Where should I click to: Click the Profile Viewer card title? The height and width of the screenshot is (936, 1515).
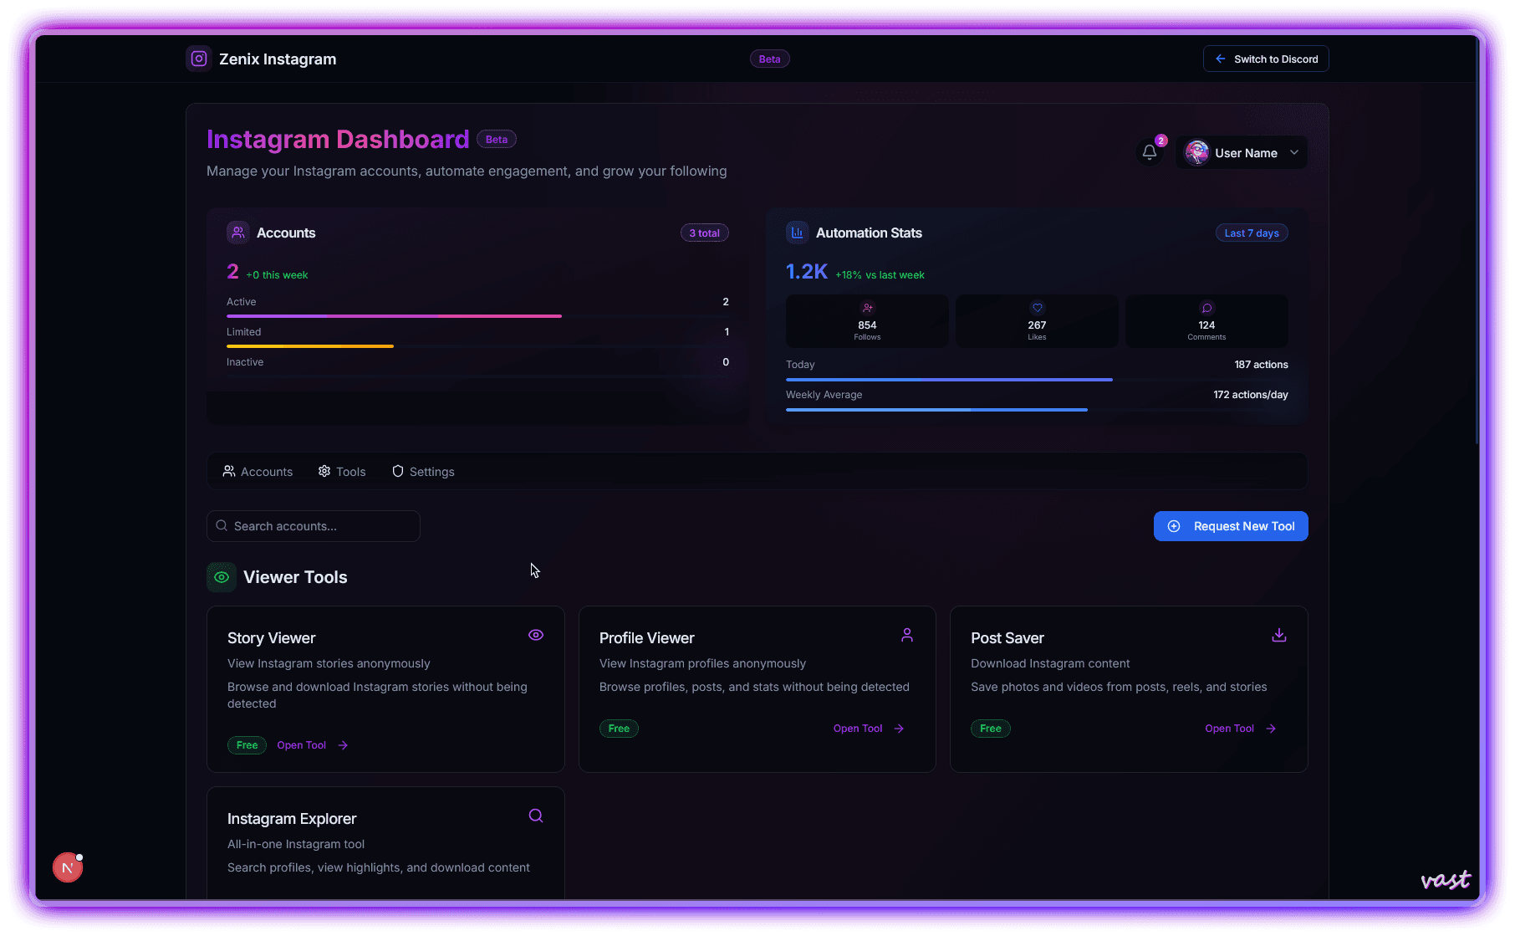pos(647,638)
